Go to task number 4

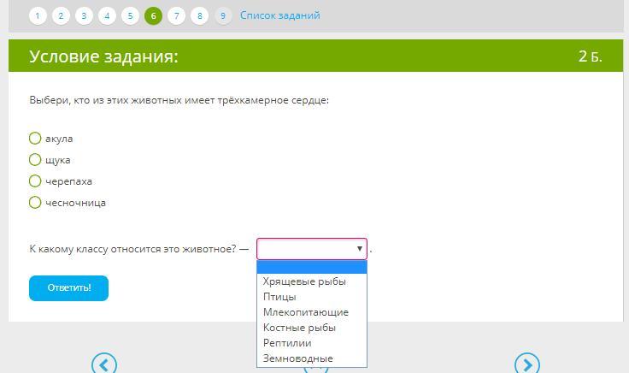pos(107,16)
